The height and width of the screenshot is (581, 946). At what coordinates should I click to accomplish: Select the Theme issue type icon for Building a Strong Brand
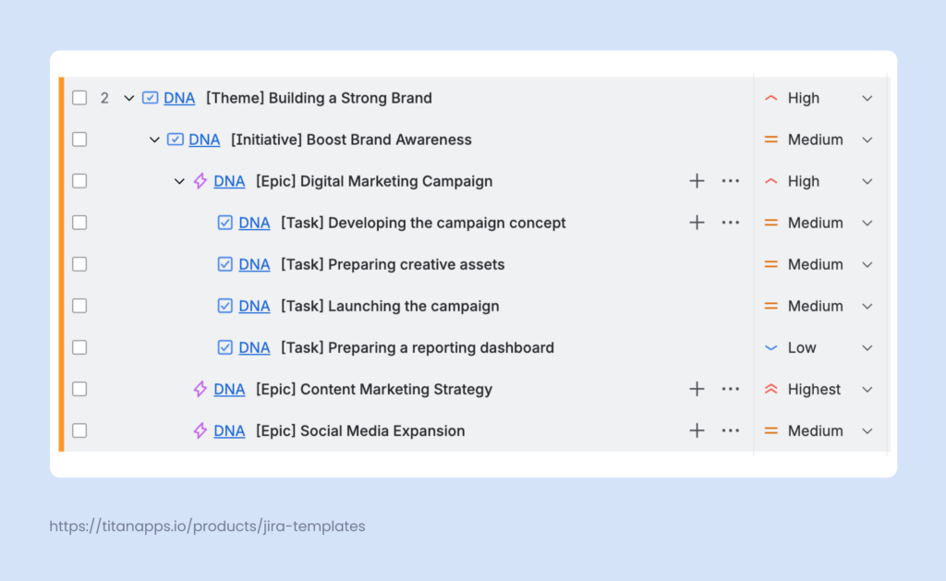coord(150,97)
